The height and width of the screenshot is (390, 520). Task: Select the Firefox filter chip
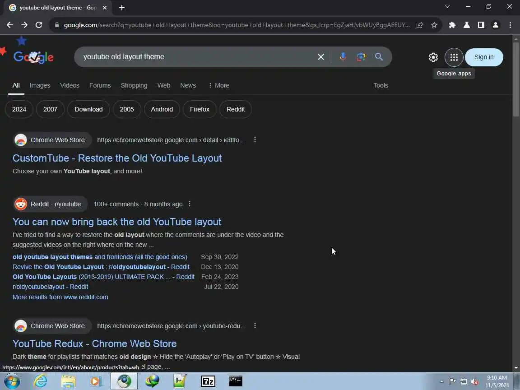click(x=200, y=109)
